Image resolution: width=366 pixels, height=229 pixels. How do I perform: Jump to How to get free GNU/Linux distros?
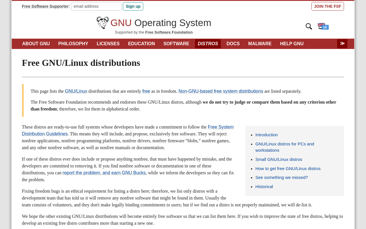click(288, 169)
